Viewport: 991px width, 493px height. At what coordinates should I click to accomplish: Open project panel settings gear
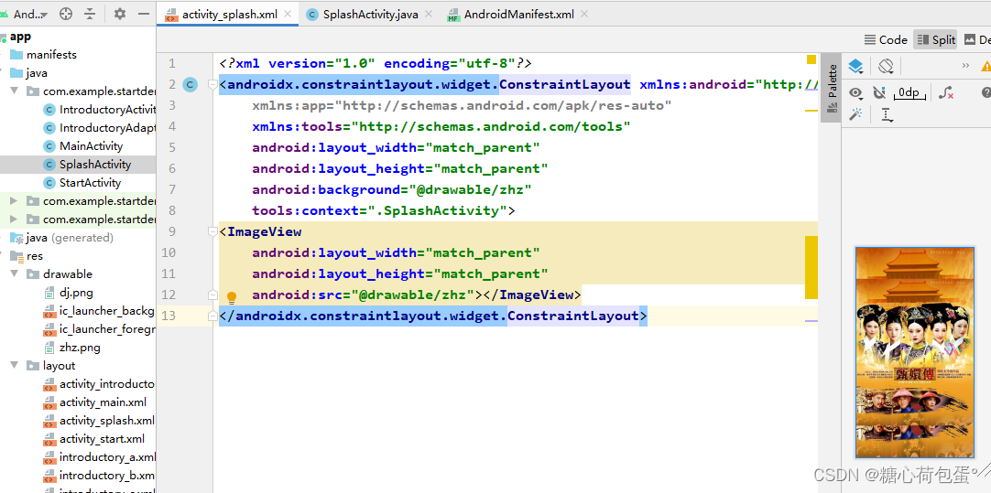coord(120,14)
